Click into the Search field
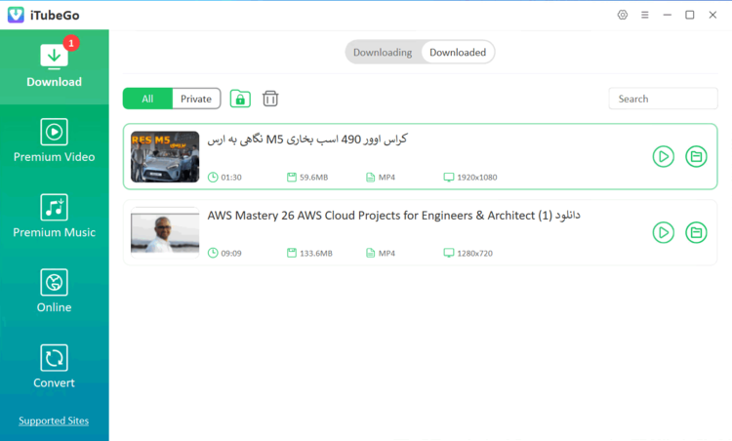 663,99
